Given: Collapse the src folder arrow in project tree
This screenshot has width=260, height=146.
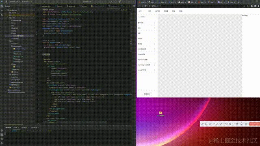Looking at the screenshot, I should (x=8, y=41).
